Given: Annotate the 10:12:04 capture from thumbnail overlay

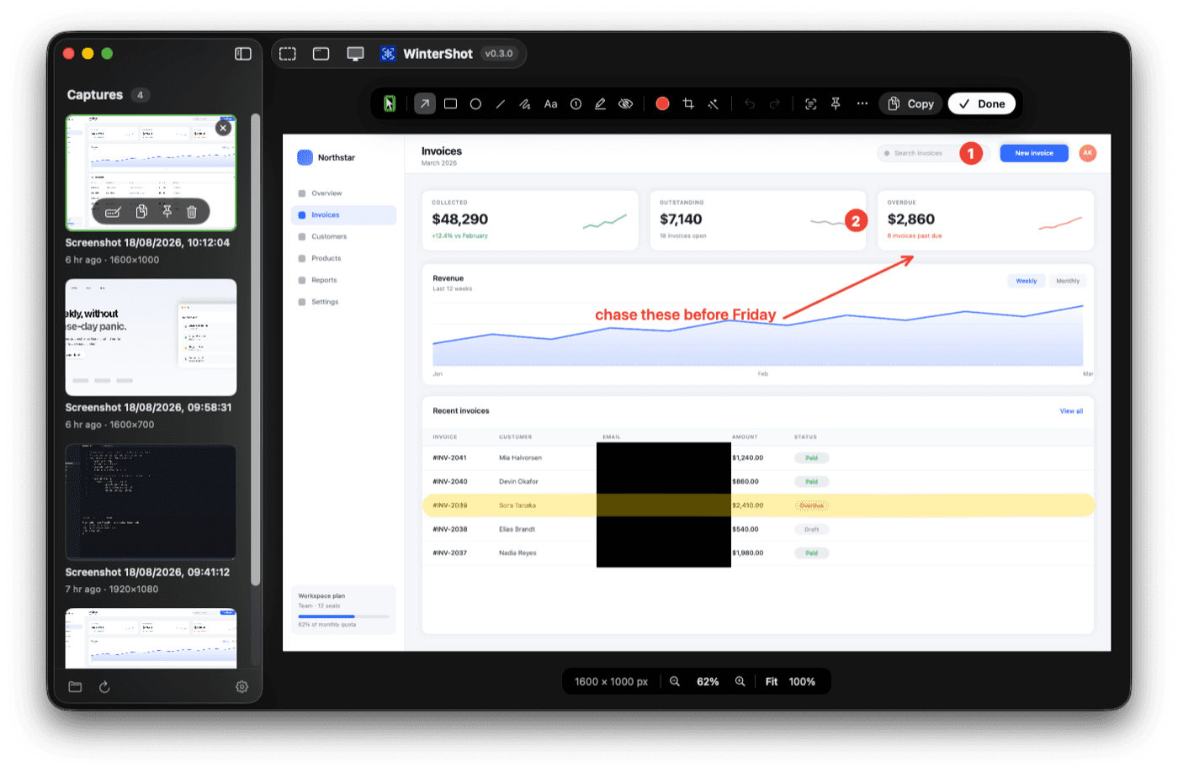Looking at the screenshot, I should (113, 212).
